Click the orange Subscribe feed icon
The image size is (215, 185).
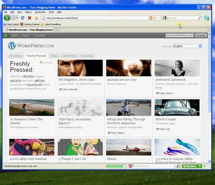pyautogui.click(x=41, y=62)
